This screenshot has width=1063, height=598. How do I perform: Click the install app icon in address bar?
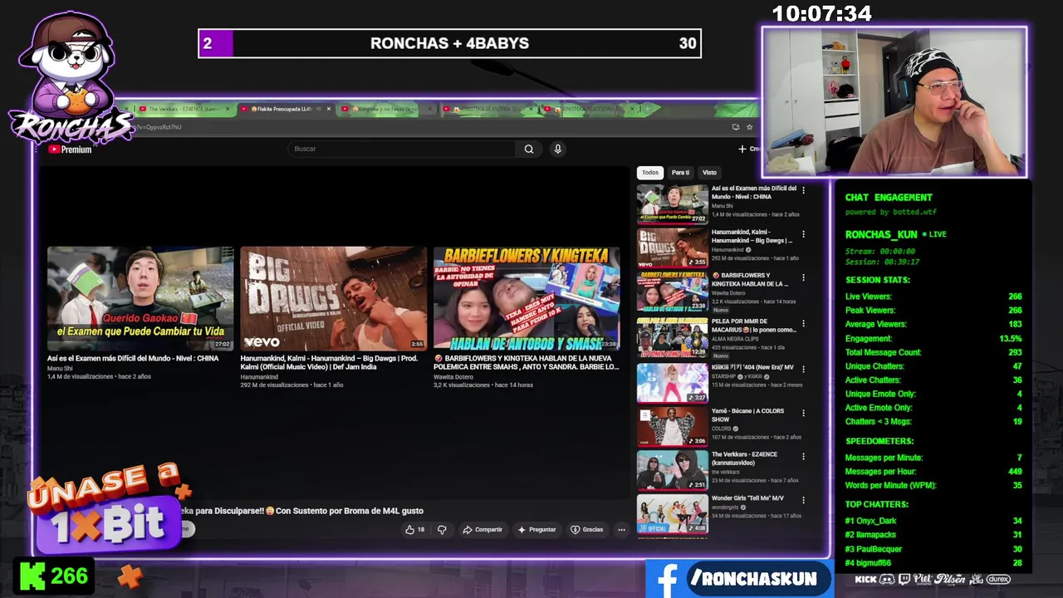click(x=736, y=127)
